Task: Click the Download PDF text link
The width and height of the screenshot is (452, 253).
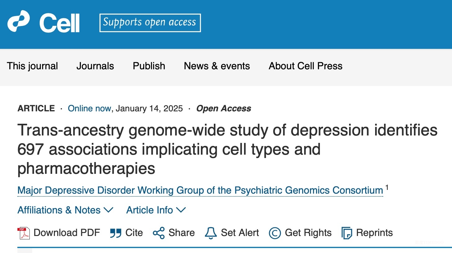Action: click(x=67, y=233)
